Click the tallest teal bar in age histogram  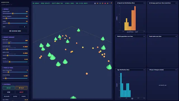[121, 85]
